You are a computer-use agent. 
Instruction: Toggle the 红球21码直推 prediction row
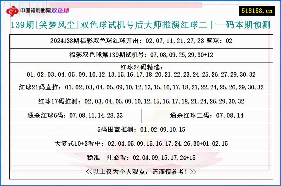tap(140, 87)
